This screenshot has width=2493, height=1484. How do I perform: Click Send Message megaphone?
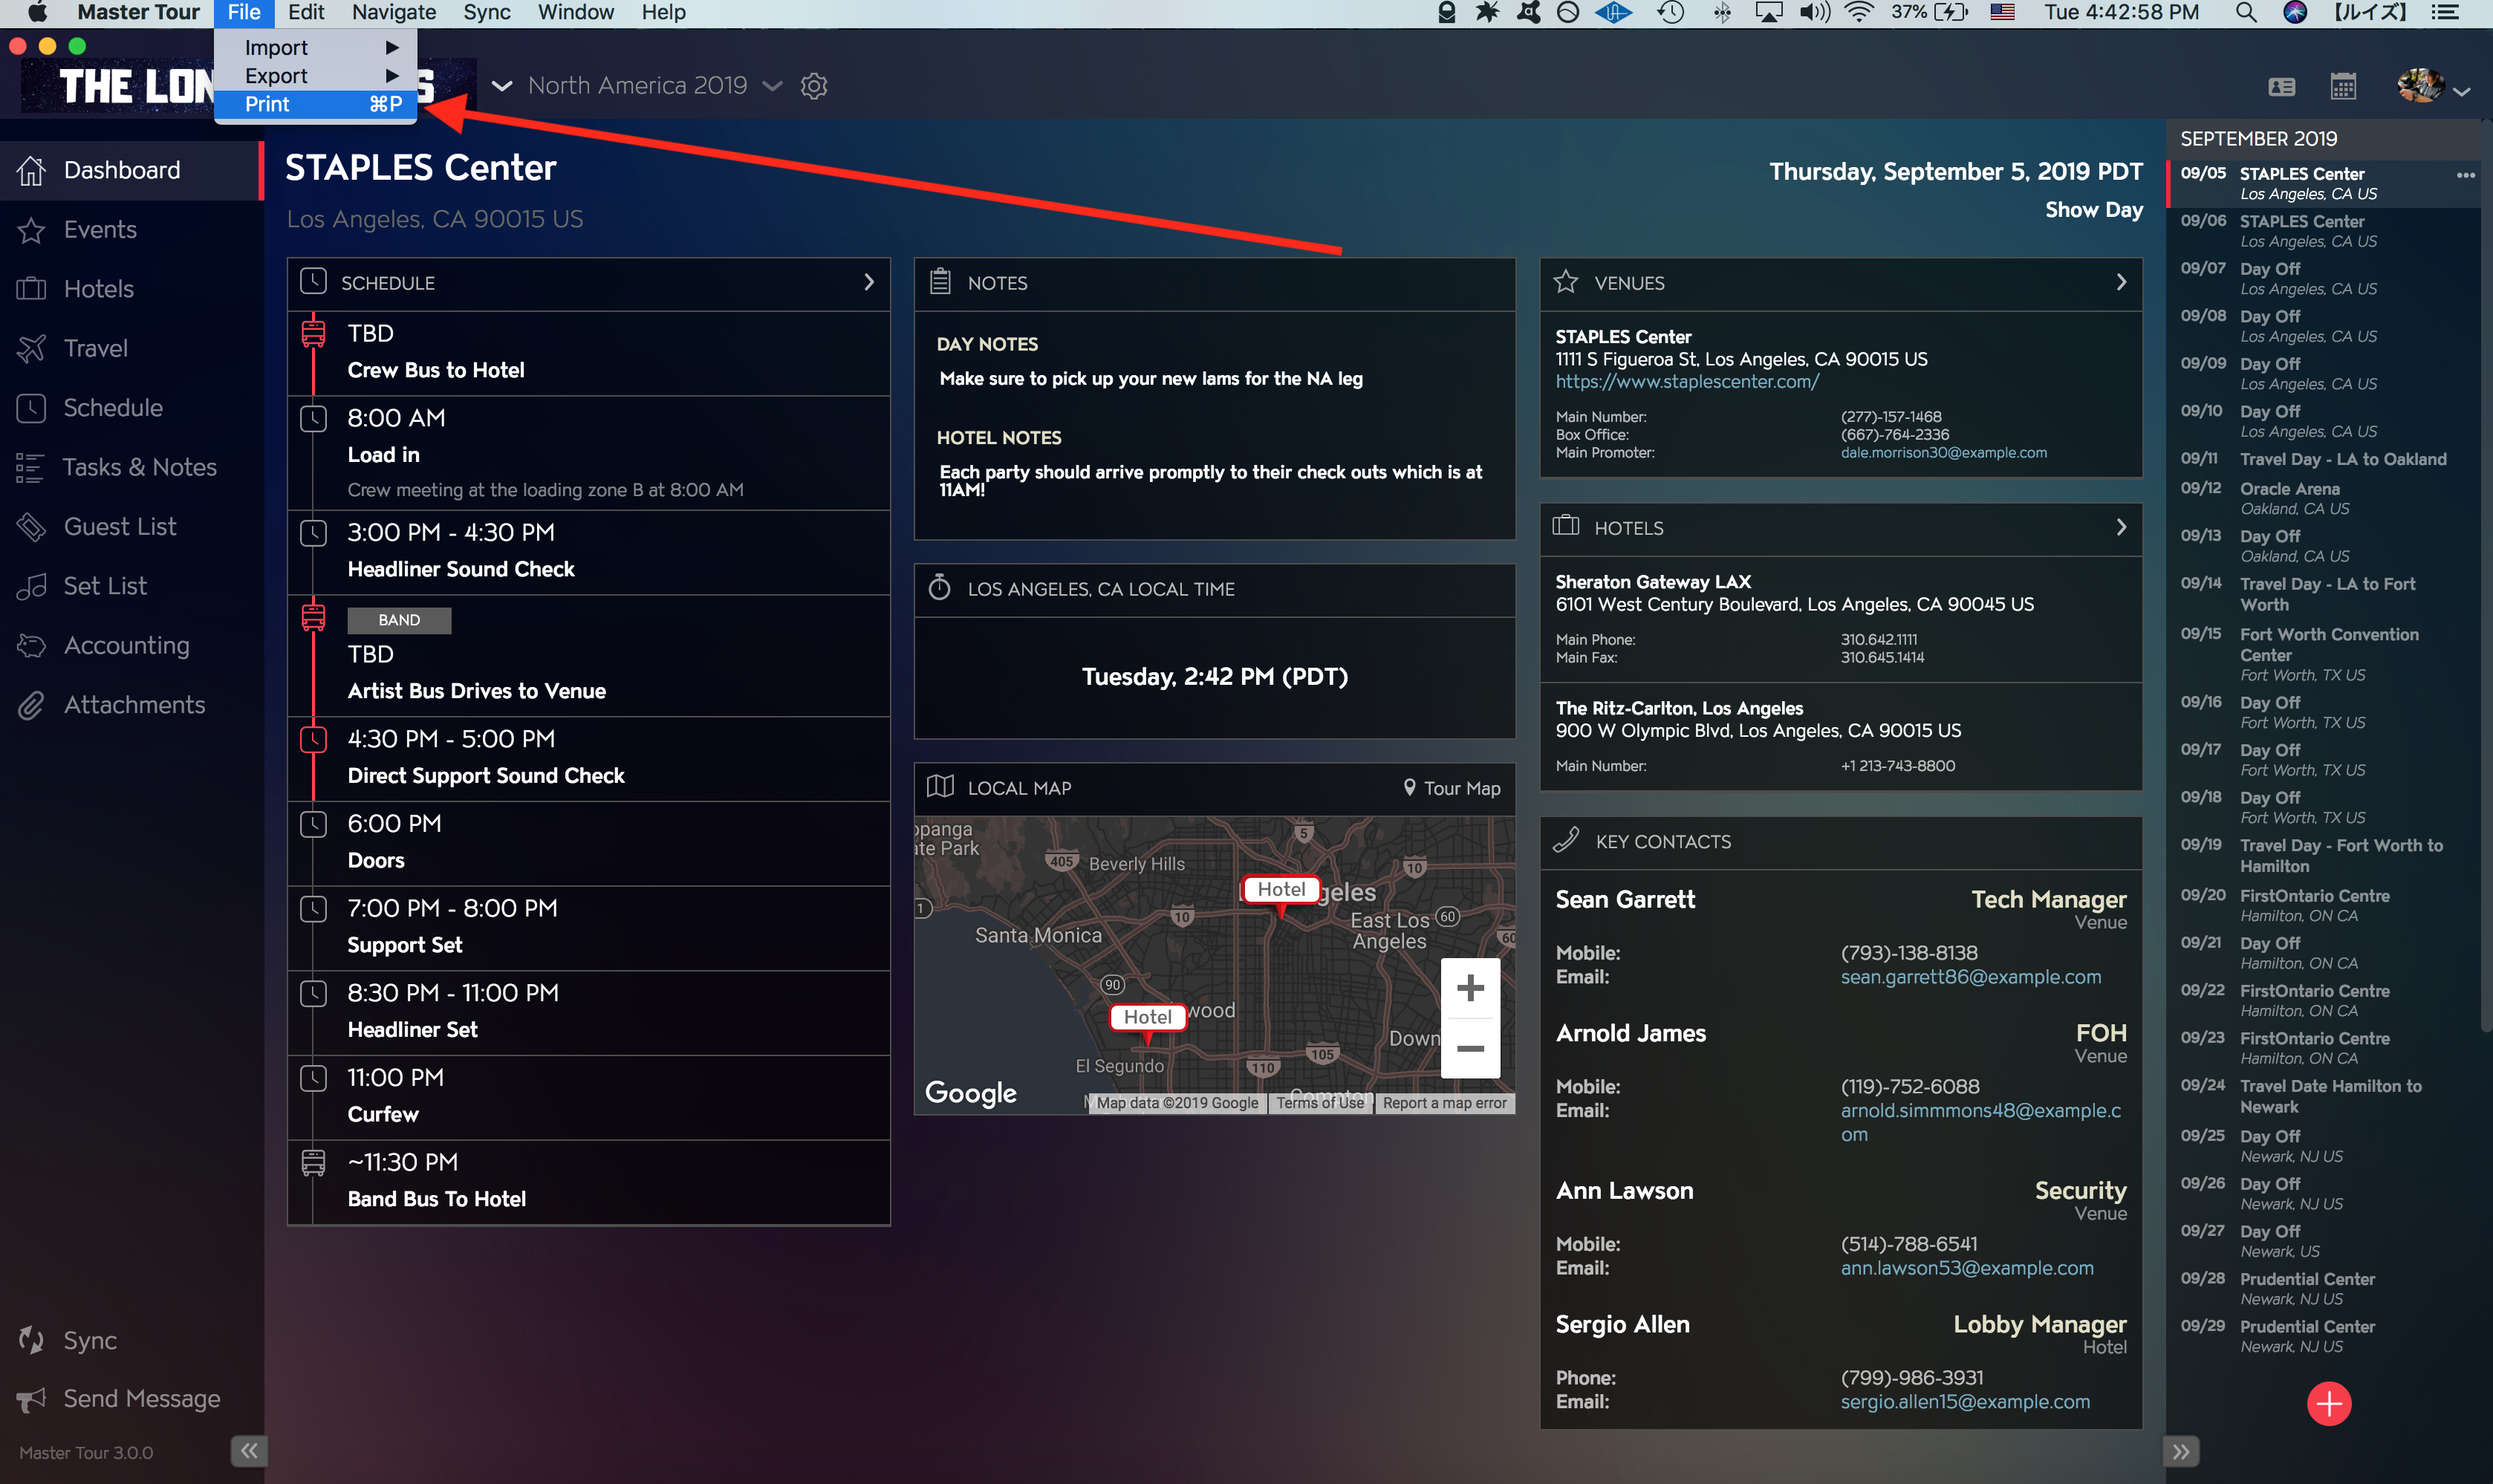point(31,1399)
